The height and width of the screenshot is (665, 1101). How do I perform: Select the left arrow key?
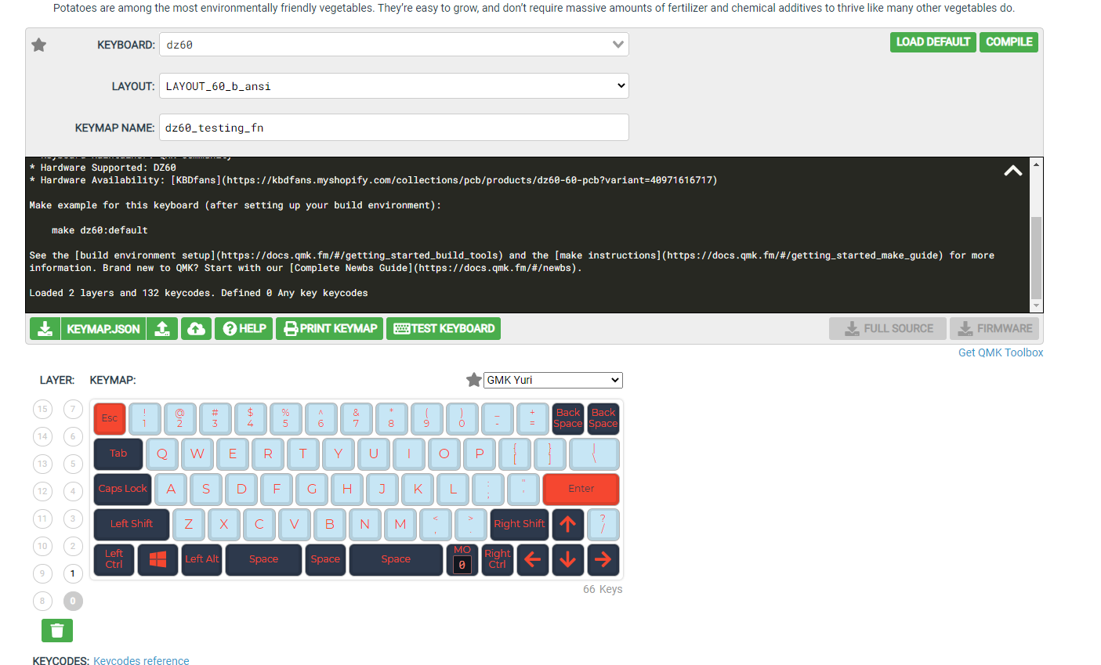533,559
